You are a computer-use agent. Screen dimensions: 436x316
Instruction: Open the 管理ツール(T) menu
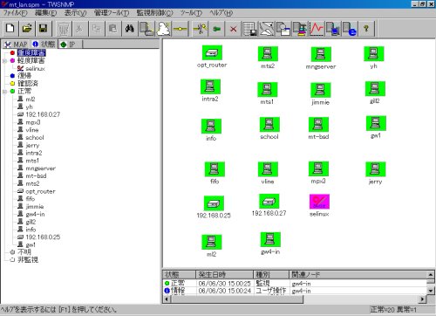[112, 13]
